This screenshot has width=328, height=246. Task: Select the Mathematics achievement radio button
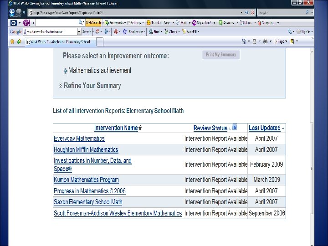tap(66, 71)
